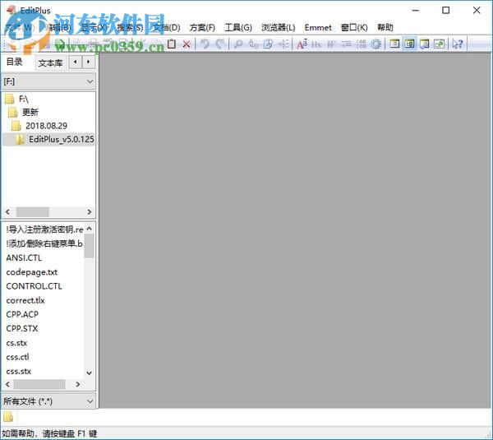Click the Replace toolbar icon
This screenshot has height=440, width=493.
click(253, 44)
